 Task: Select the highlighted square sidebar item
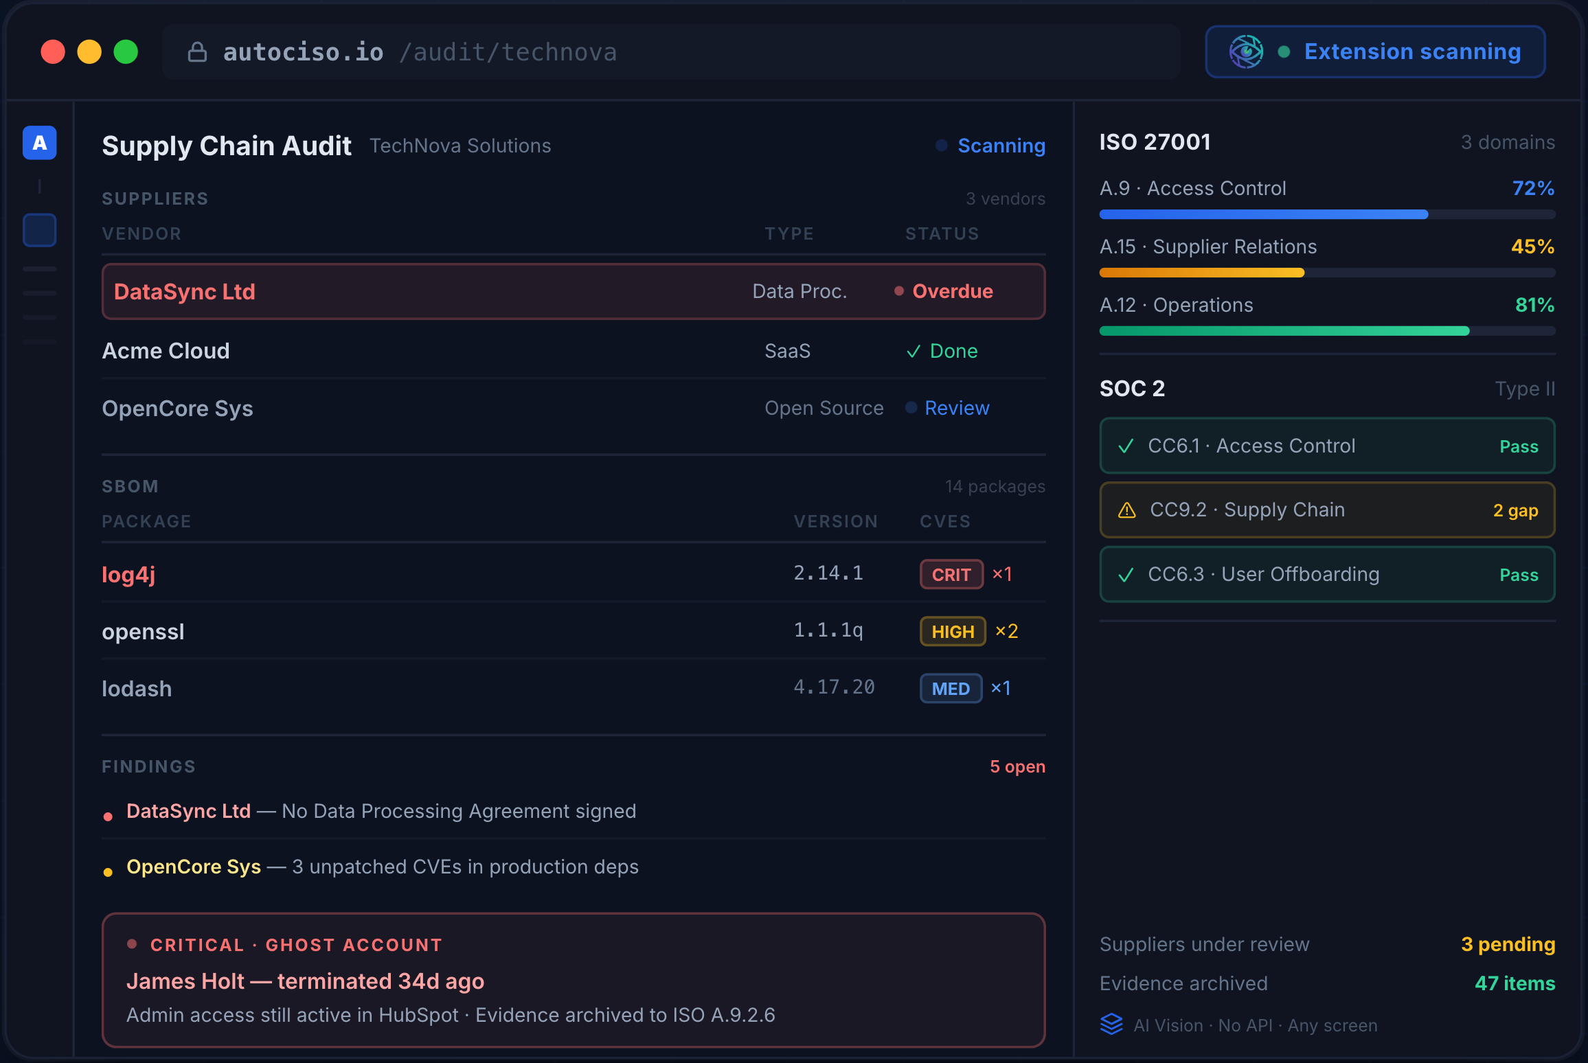pyautogui.click(x=40, y=230)
